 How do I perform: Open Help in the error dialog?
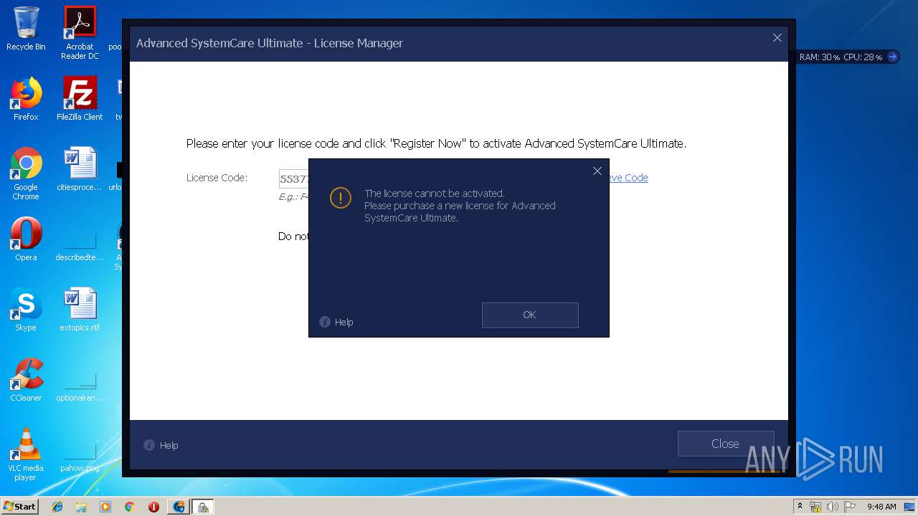pos(344,322)
